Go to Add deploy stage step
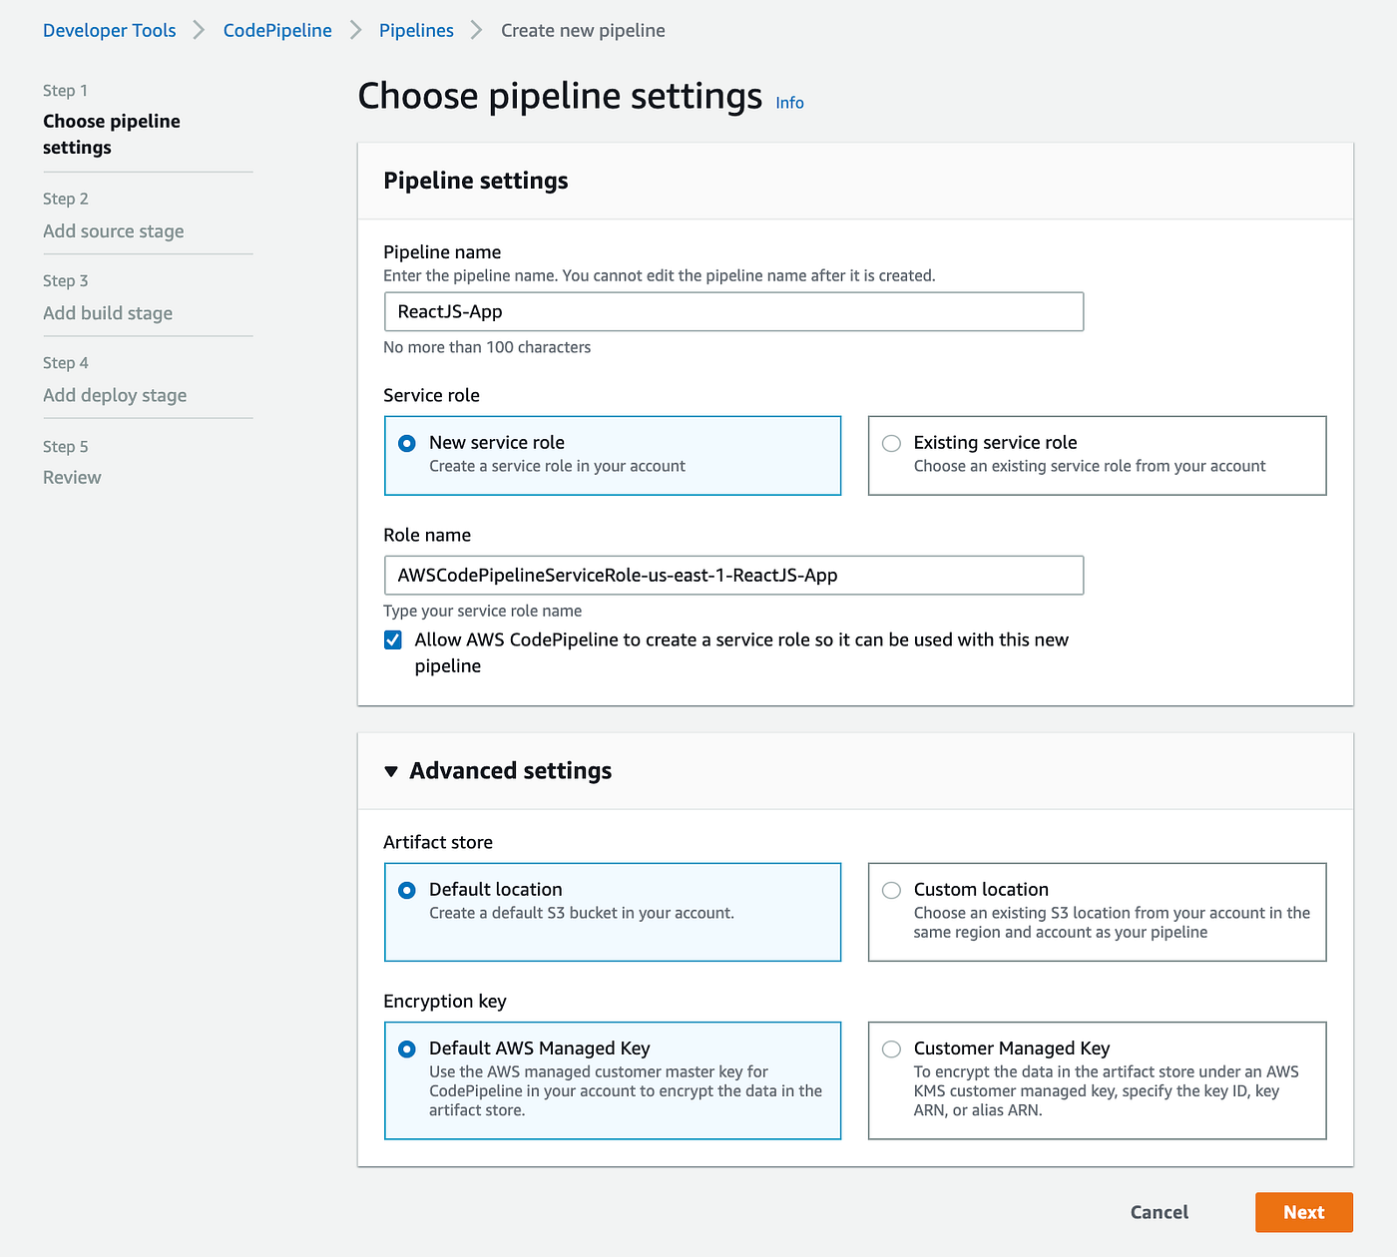This screenshot has height=1257, width=1397. tap(115, 396)
